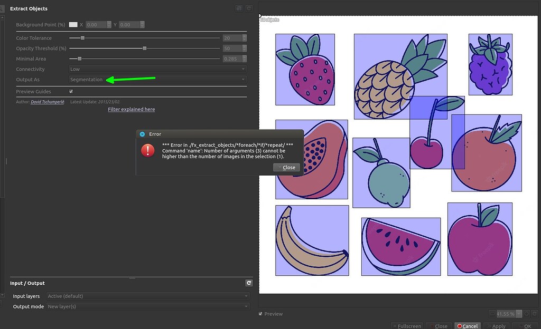This screenshot has height=329, width=541.
Task: Disable the Preview checkbox below the canvas
Action: pyautogui.click(x=260, y=314)
